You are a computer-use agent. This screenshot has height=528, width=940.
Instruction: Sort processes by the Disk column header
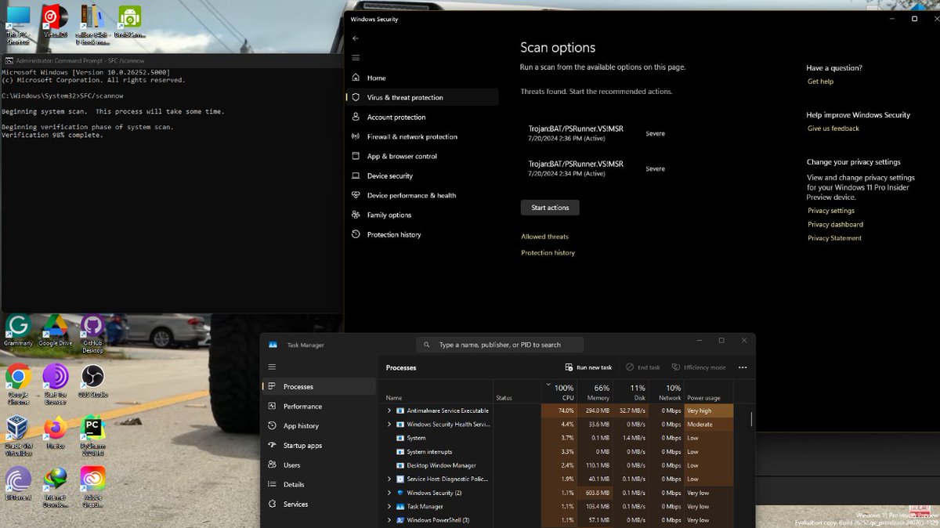tap(630, 392)
